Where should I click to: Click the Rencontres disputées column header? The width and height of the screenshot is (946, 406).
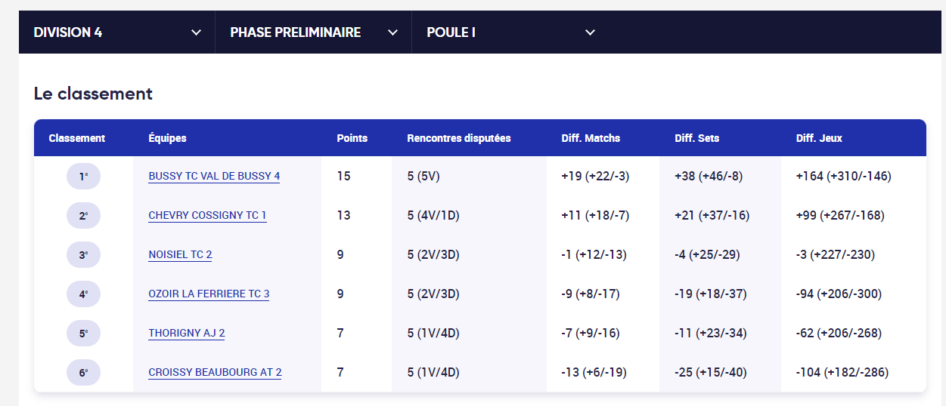click(x=459, y=138)
